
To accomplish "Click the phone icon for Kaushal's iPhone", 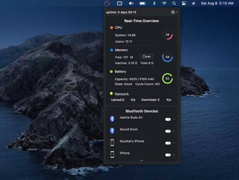I will (x=112, y=143).
